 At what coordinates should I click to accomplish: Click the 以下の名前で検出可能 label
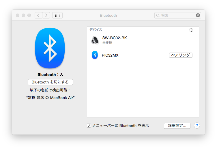coord(50,90)
